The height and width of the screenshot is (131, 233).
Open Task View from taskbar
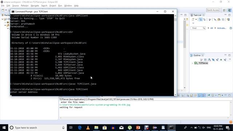tap(71, 128)
